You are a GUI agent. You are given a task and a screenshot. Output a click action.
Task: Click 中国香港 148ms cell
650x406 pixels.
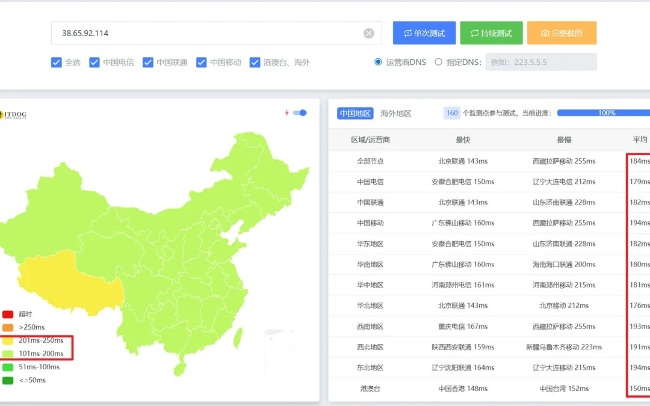point(463,389)
